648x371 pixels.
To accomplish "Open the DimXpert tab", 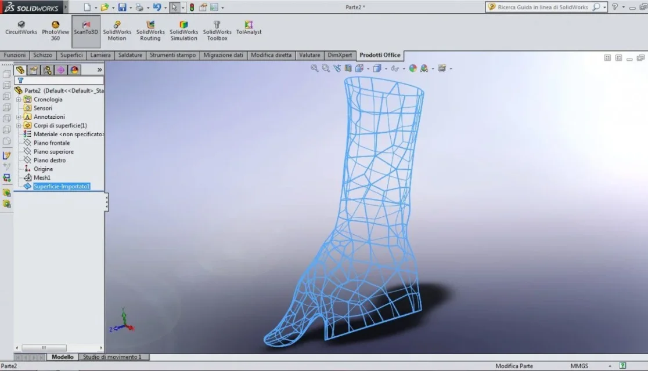I will point(340,55).
